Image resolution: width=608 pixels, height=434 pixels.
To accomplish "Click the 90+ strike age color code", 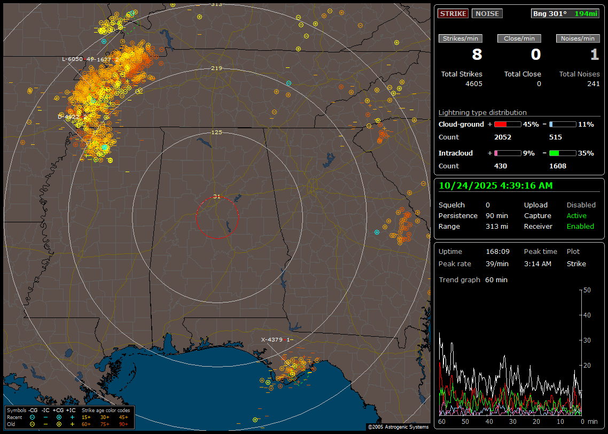I will 123,424.
